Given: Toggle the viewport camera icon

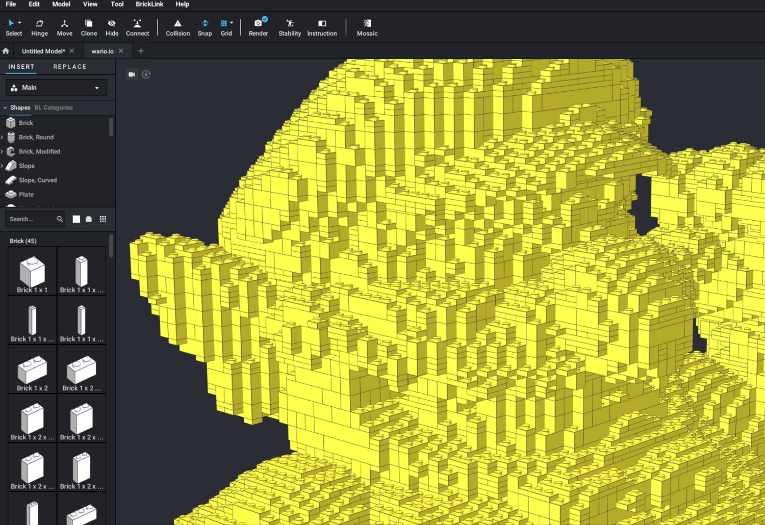Looking at the screenshot, I should coord(132,74).
